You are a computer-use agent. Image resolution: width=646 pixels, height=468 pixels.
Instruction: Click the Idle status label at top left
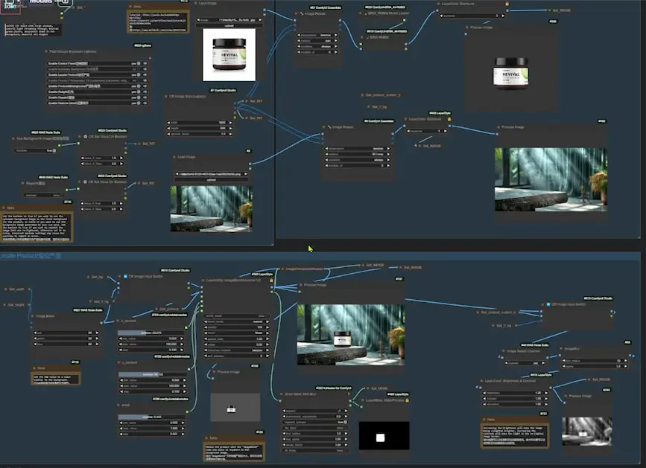[x=10, y=6]
